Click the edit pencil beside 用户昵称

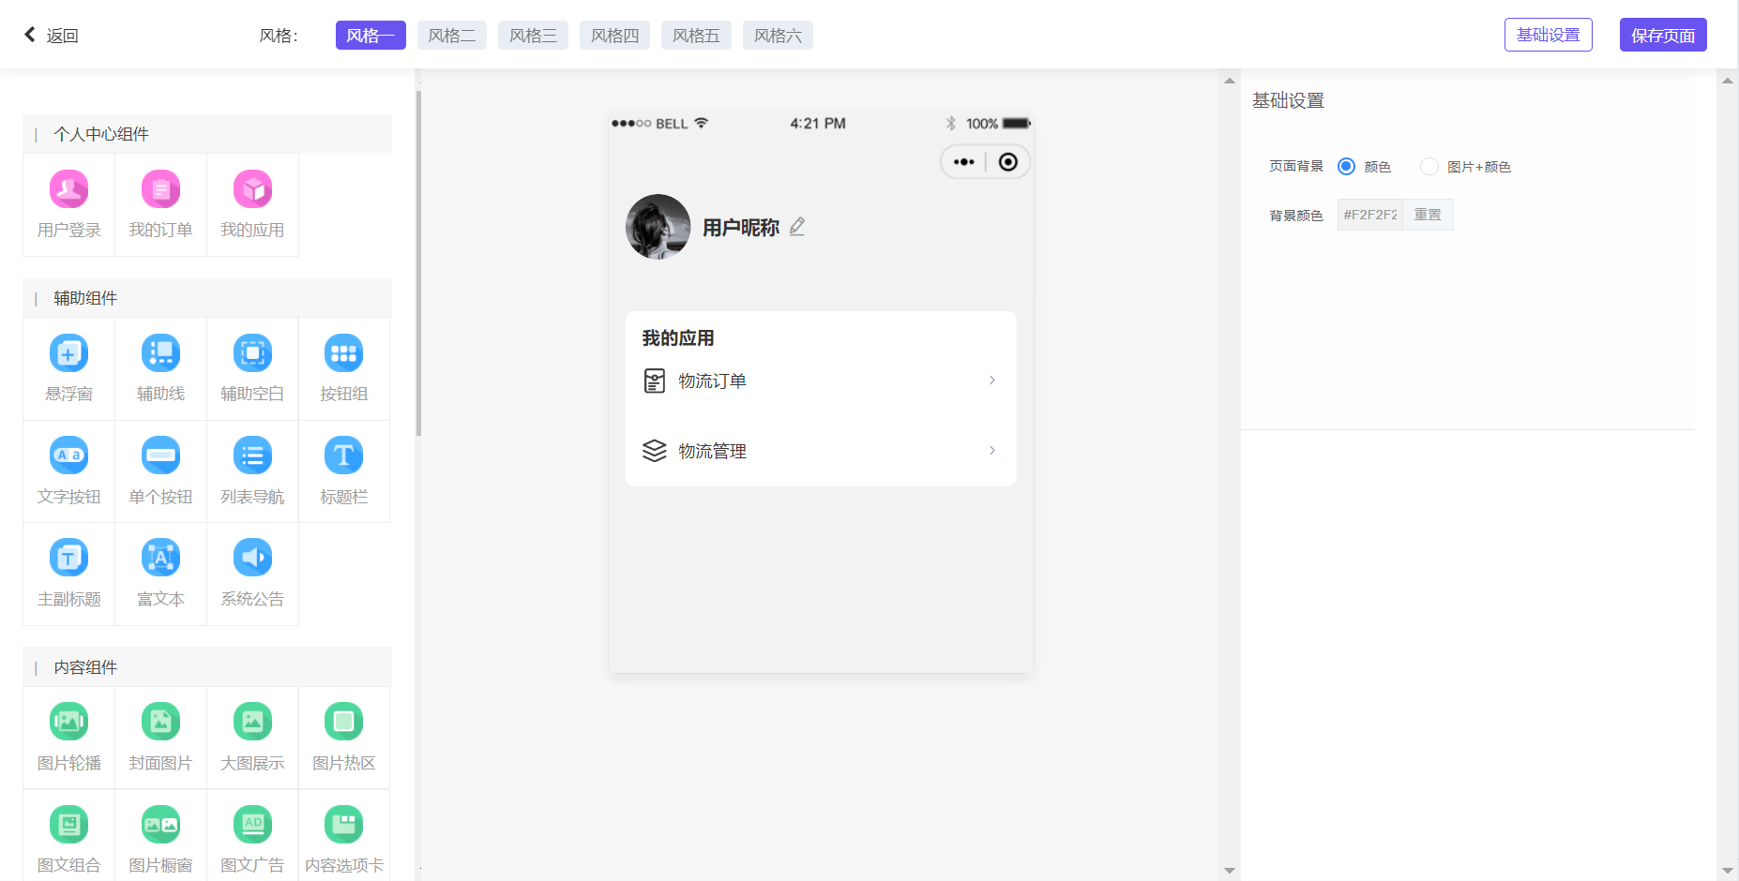797,227
